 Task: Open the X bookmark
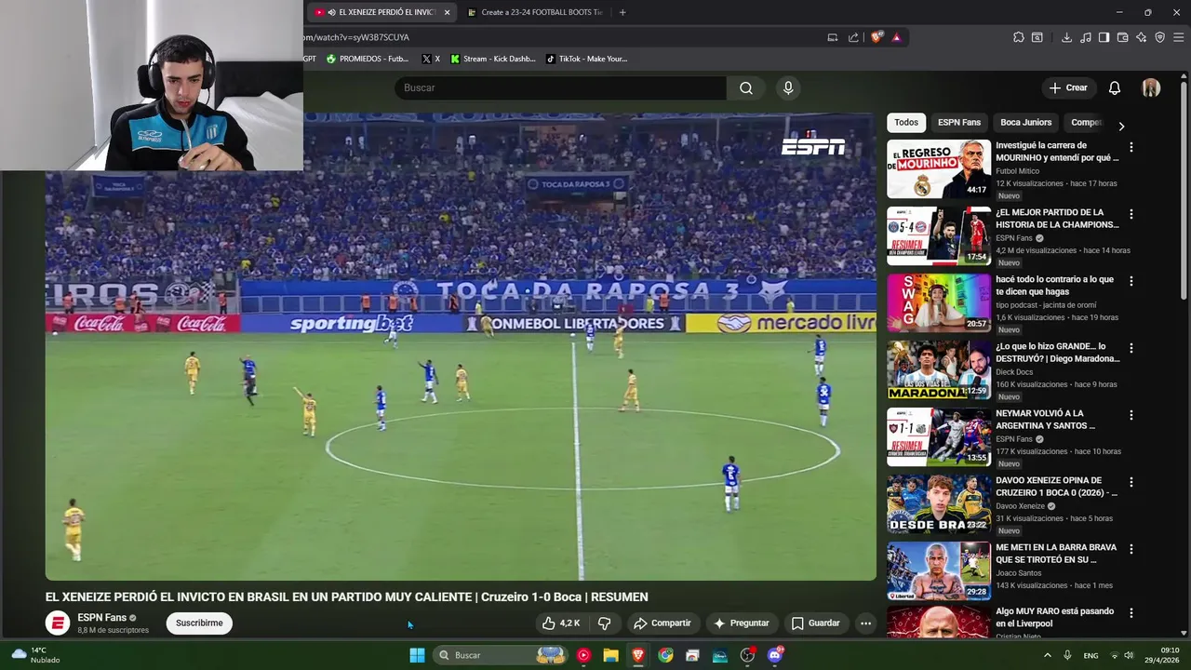coord(431,59)
